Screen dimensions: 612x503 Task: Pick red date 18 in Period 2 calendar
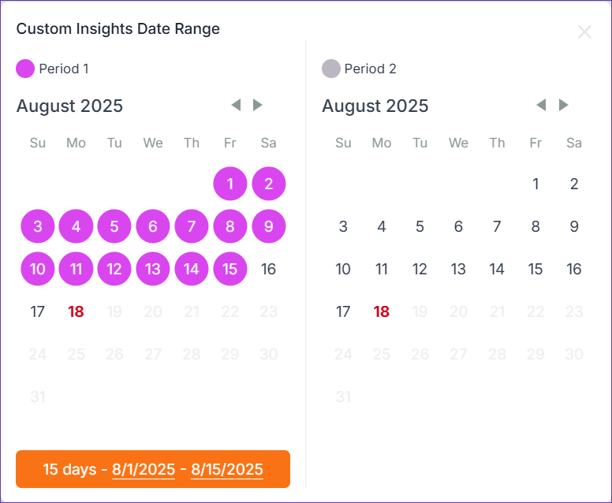tap(382, 311)
